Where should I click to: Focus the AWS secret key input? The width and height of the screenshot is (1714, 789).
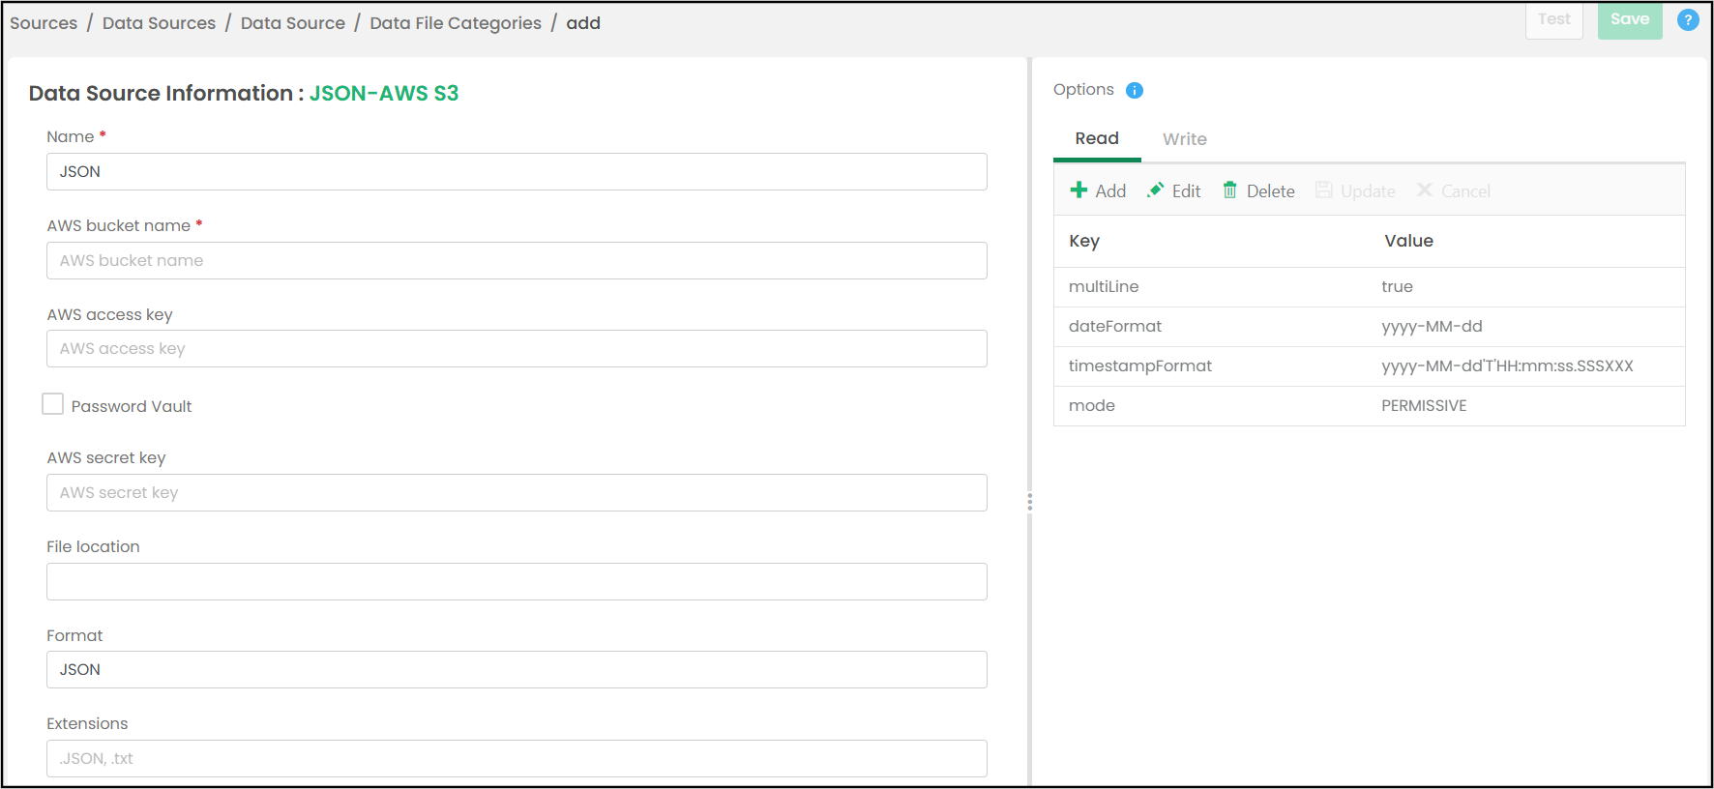click(517, 493)
